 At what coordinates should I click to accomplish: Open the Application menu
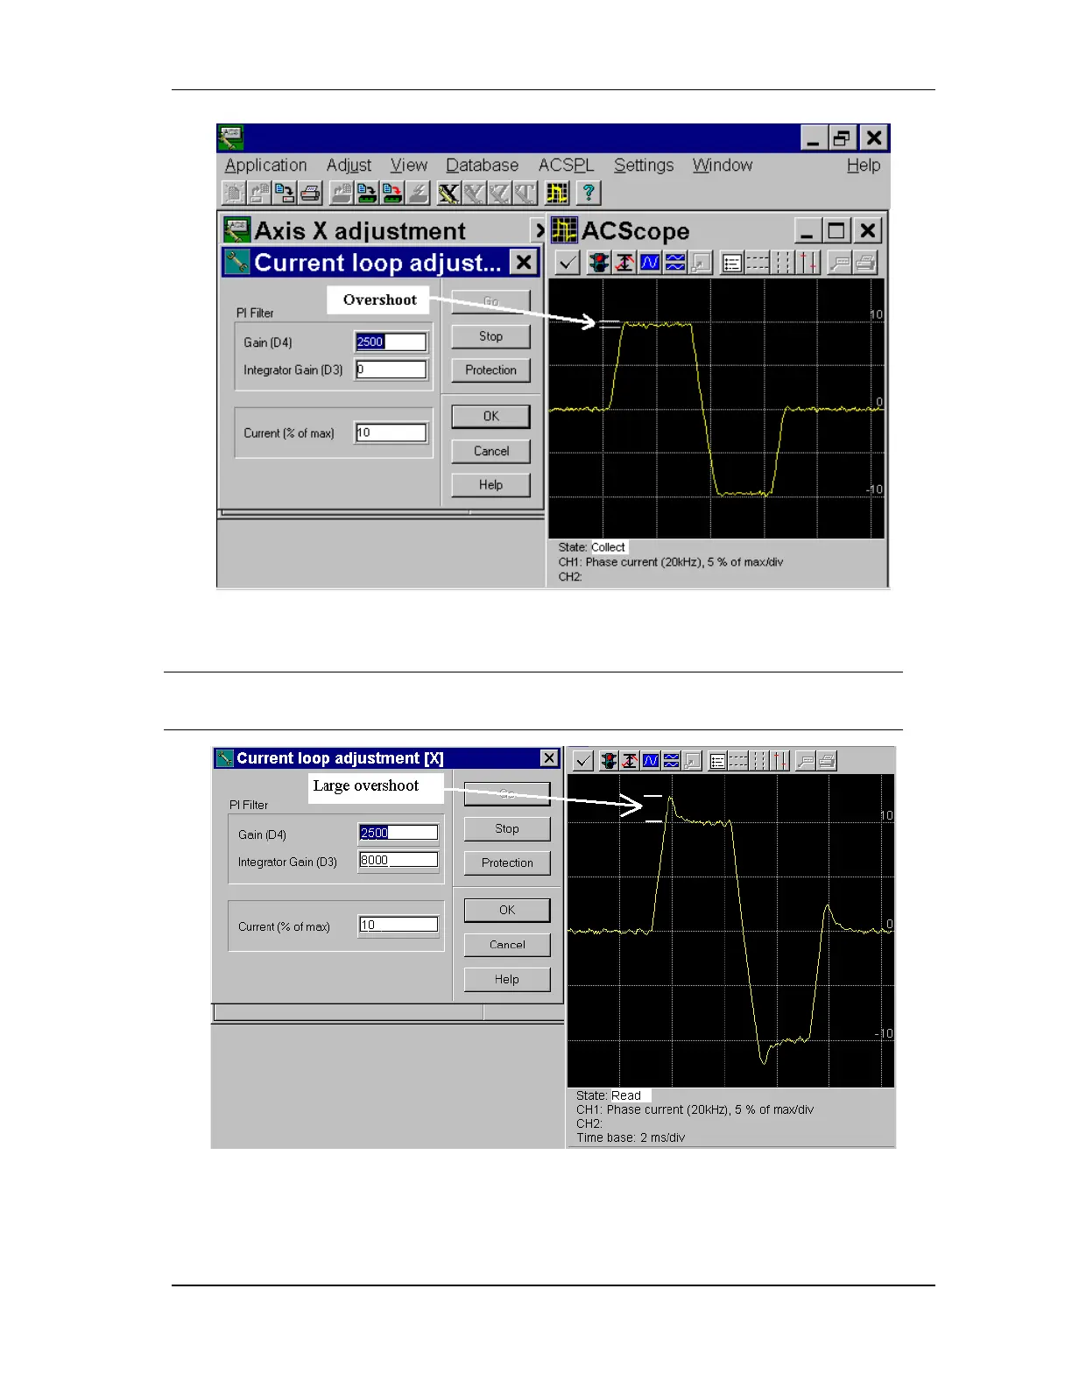[265, 165]
